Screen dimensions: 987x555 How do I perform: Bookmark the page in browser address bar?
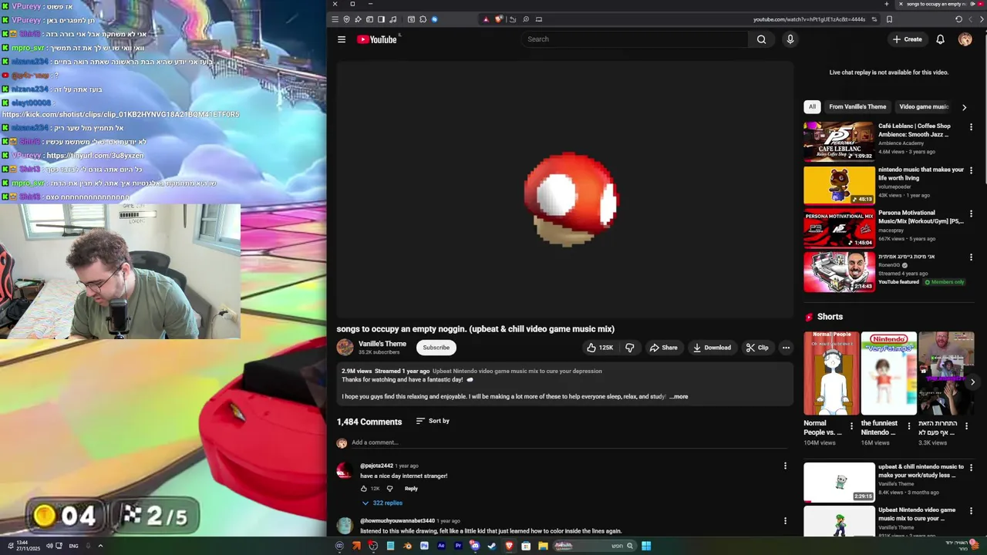[x=889, y=19]
